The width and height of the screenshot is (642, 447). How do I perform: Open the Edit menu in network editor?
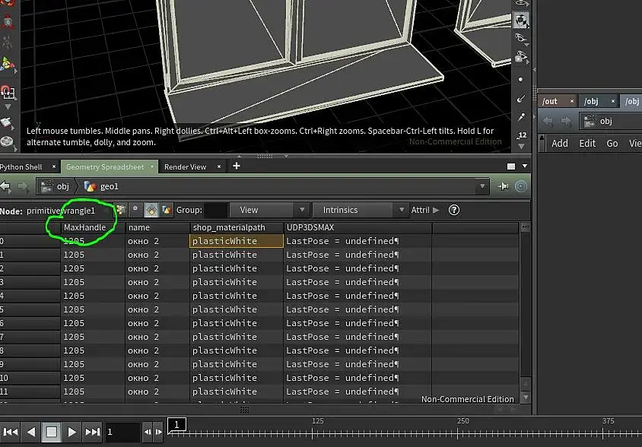click(x=587, y=143)
